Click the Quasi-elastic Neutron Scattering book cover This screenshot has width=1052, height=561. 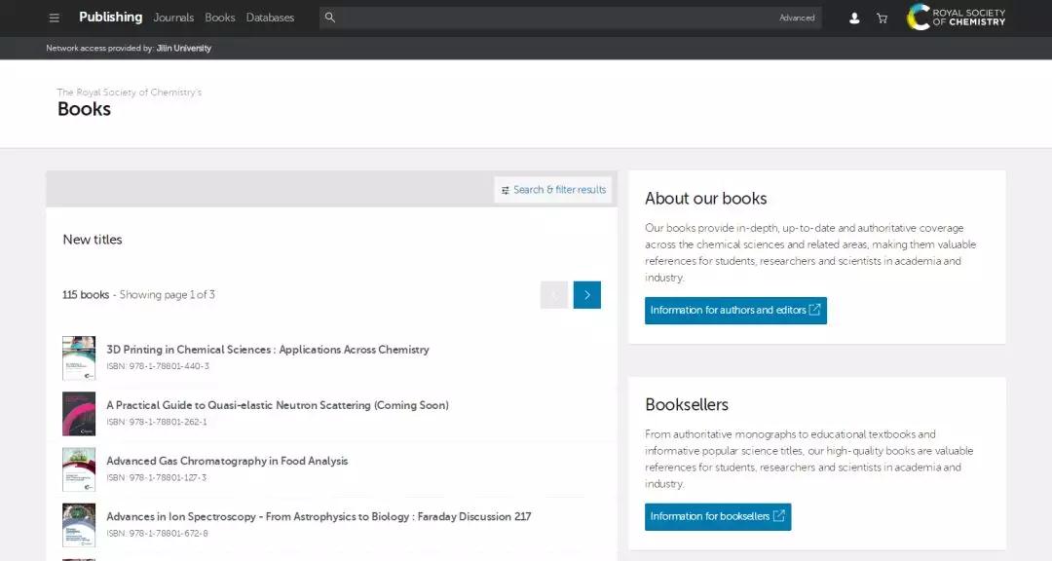(79, 414)
